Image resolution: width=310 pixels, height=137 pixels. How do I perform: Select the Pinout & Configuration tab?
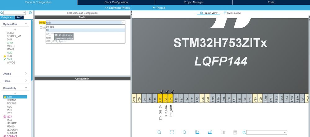(x=38, y=2)
